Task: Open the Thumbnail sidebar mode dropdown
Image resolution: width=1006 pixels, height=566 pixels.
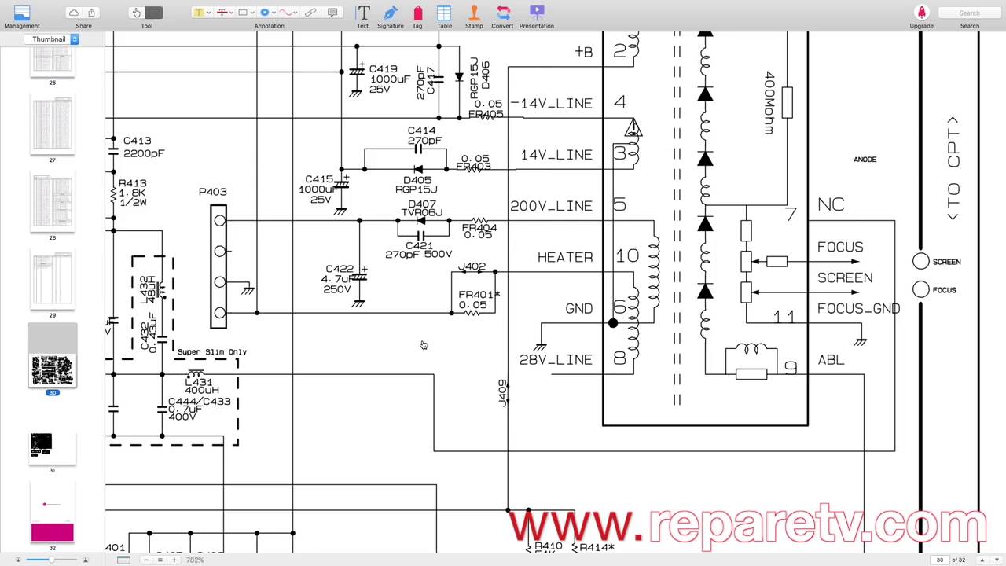Action: (51, 39)
